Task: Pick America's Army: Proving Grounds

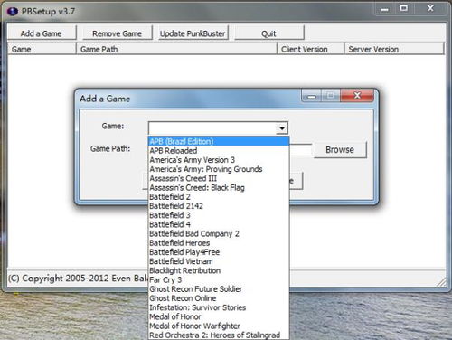Action: click(x=219, y=169)
